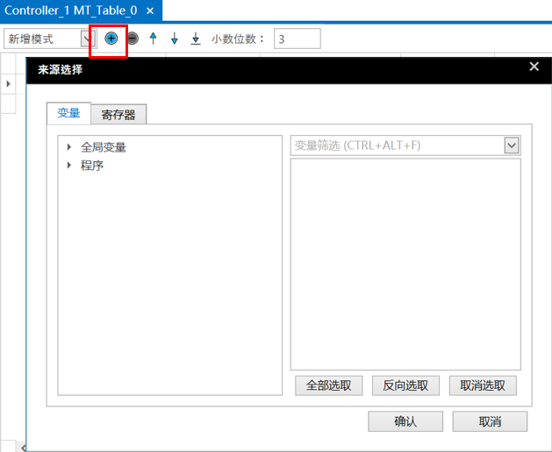Click the move up arrow icon
The image size is (552, 452).
click(154, 39)
